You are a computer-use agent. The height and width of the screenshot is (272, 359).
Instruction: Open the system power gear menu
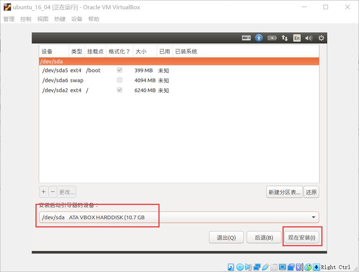pyautogui.click(x=321, y=38)
